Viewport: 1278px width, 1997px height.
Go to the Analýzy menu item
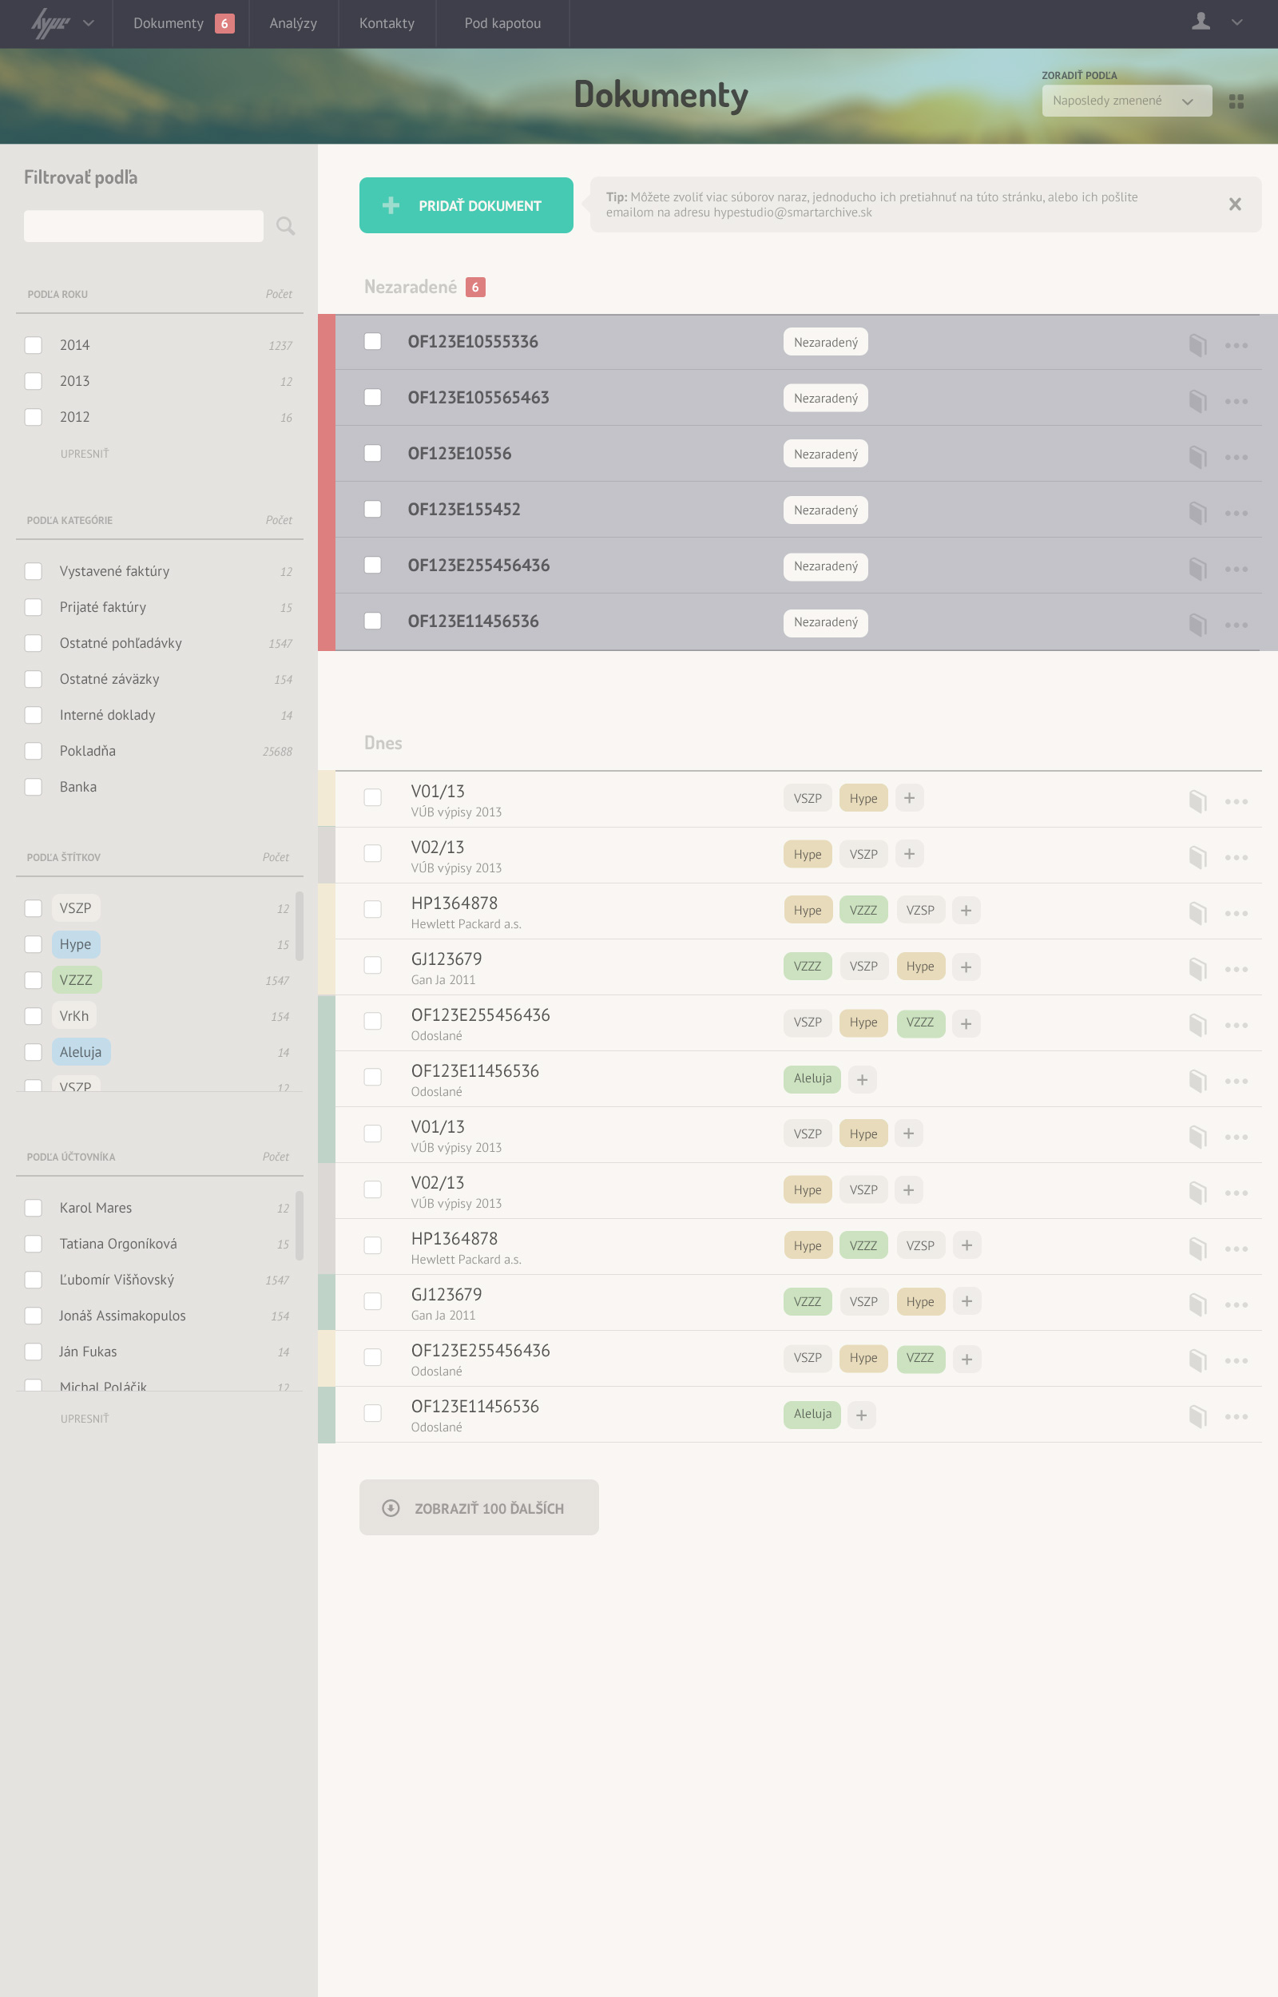293,23
